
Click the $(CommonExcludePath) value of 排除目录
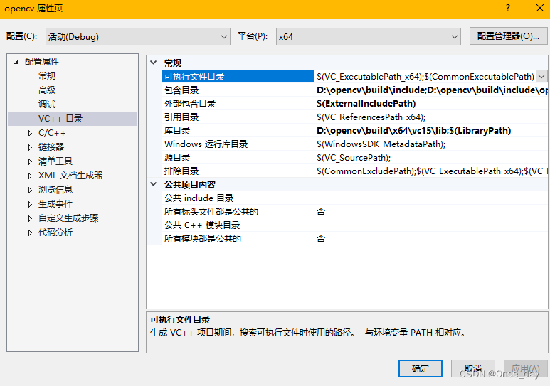tap(431, 171)
